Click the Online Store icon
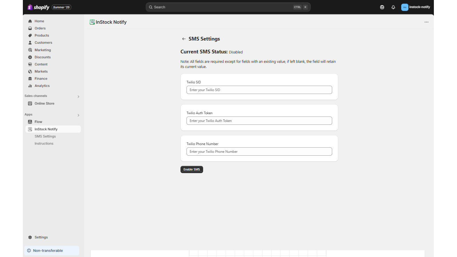This screenshot has width=457, height=257. (x=30, y=103)
